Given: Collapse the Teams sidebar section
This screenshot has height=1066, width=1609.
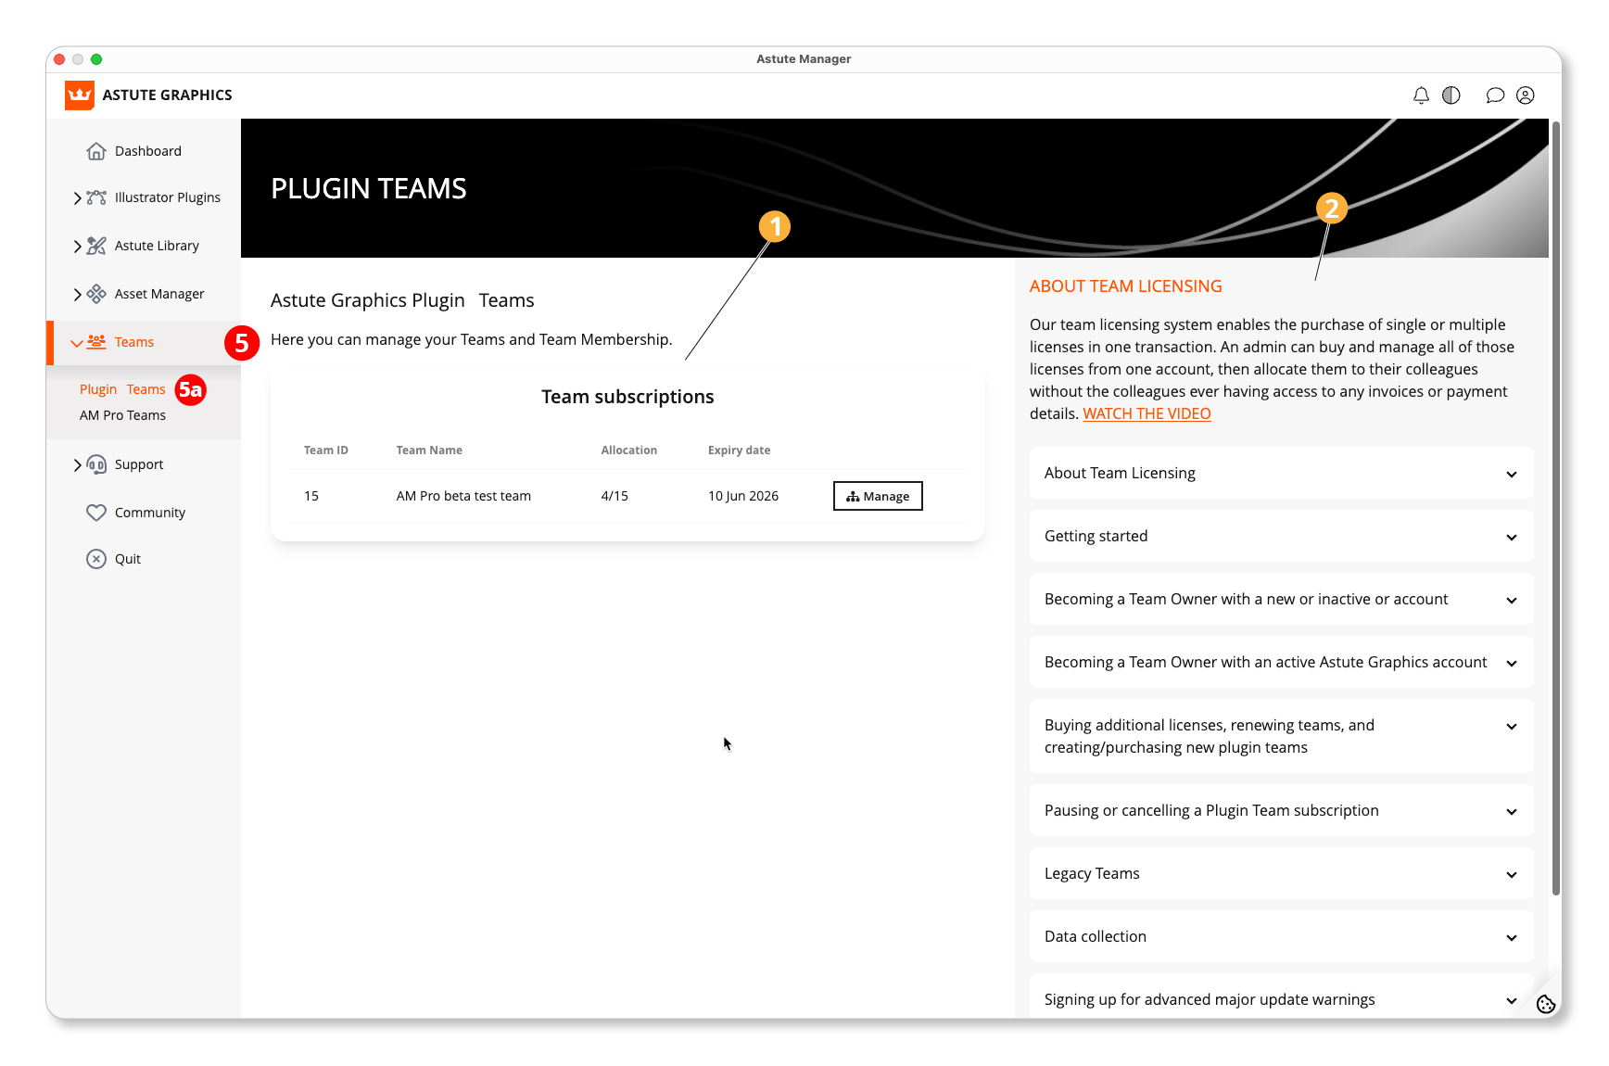Looking at the screenshot, I should point(78,342).
